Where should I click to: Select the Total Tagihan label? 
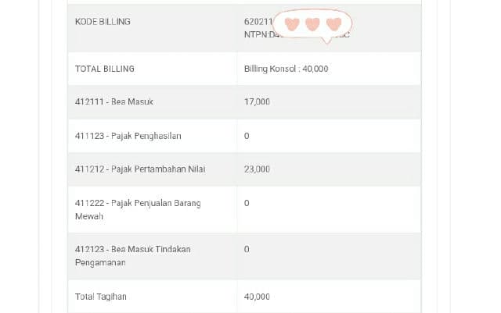click(x=101, y=297)
